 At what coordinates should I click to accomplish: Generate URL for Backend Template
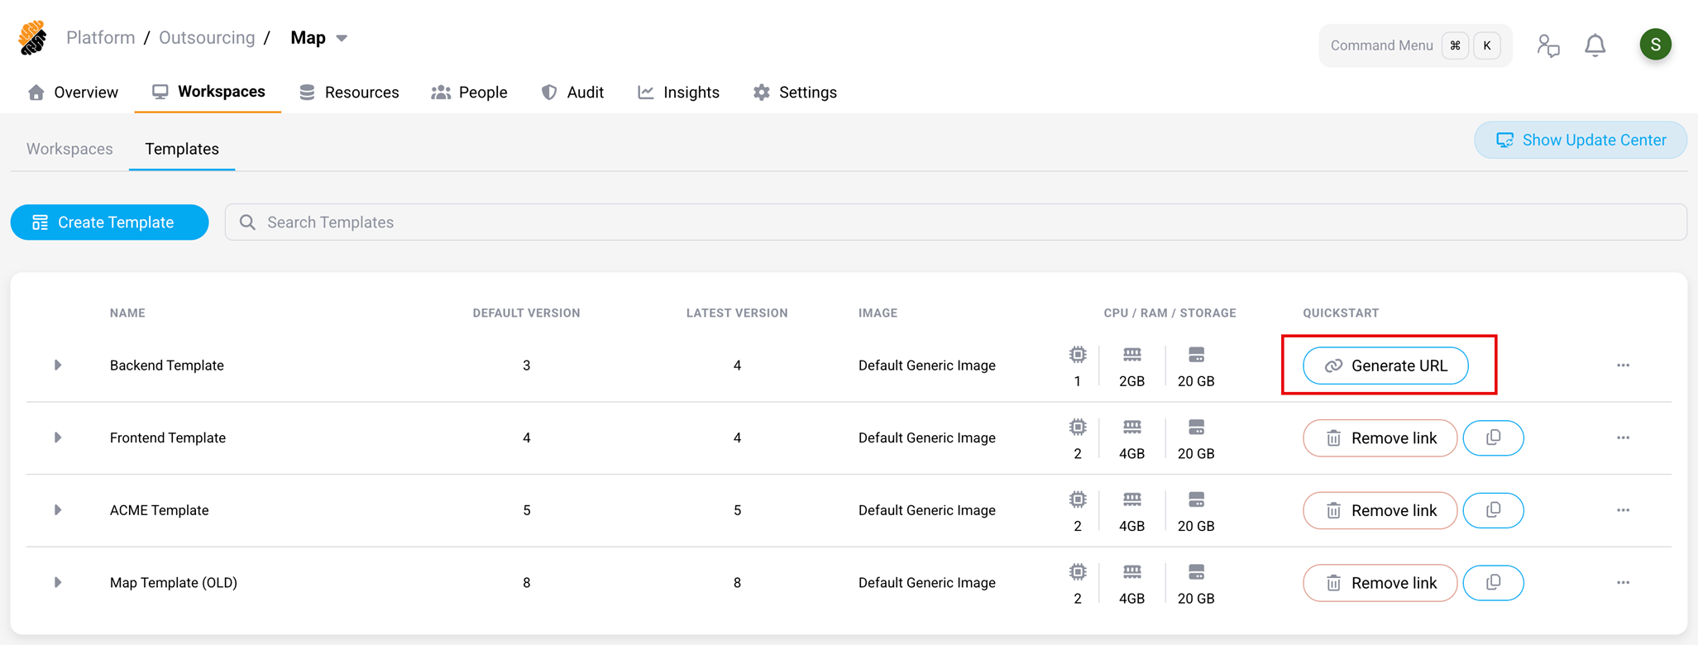coord(1385,365)
